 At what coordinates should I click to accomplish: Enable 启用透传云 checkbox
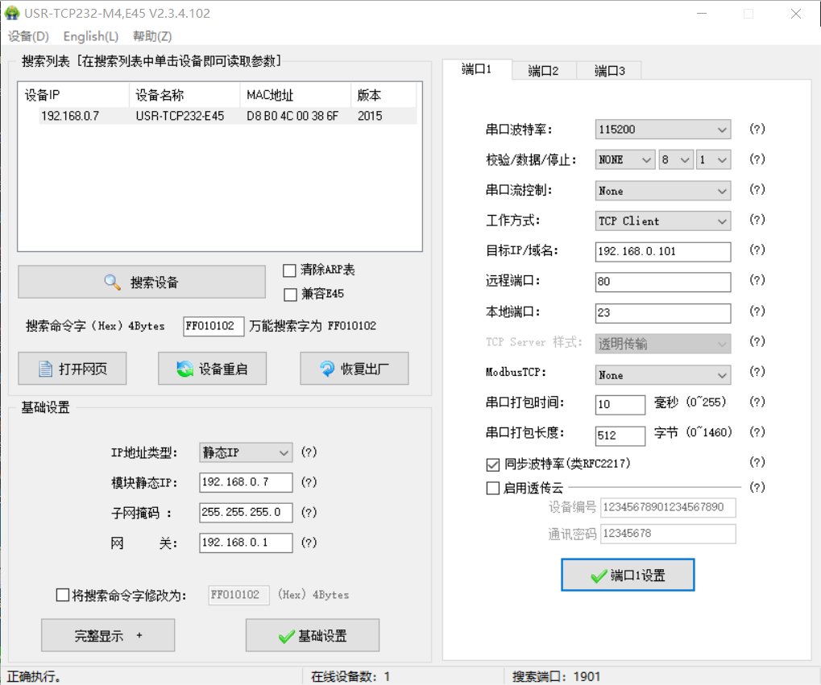point(493,489)
